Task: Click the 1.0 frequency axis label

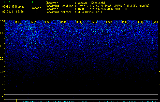Action: [x=2, y=46]
